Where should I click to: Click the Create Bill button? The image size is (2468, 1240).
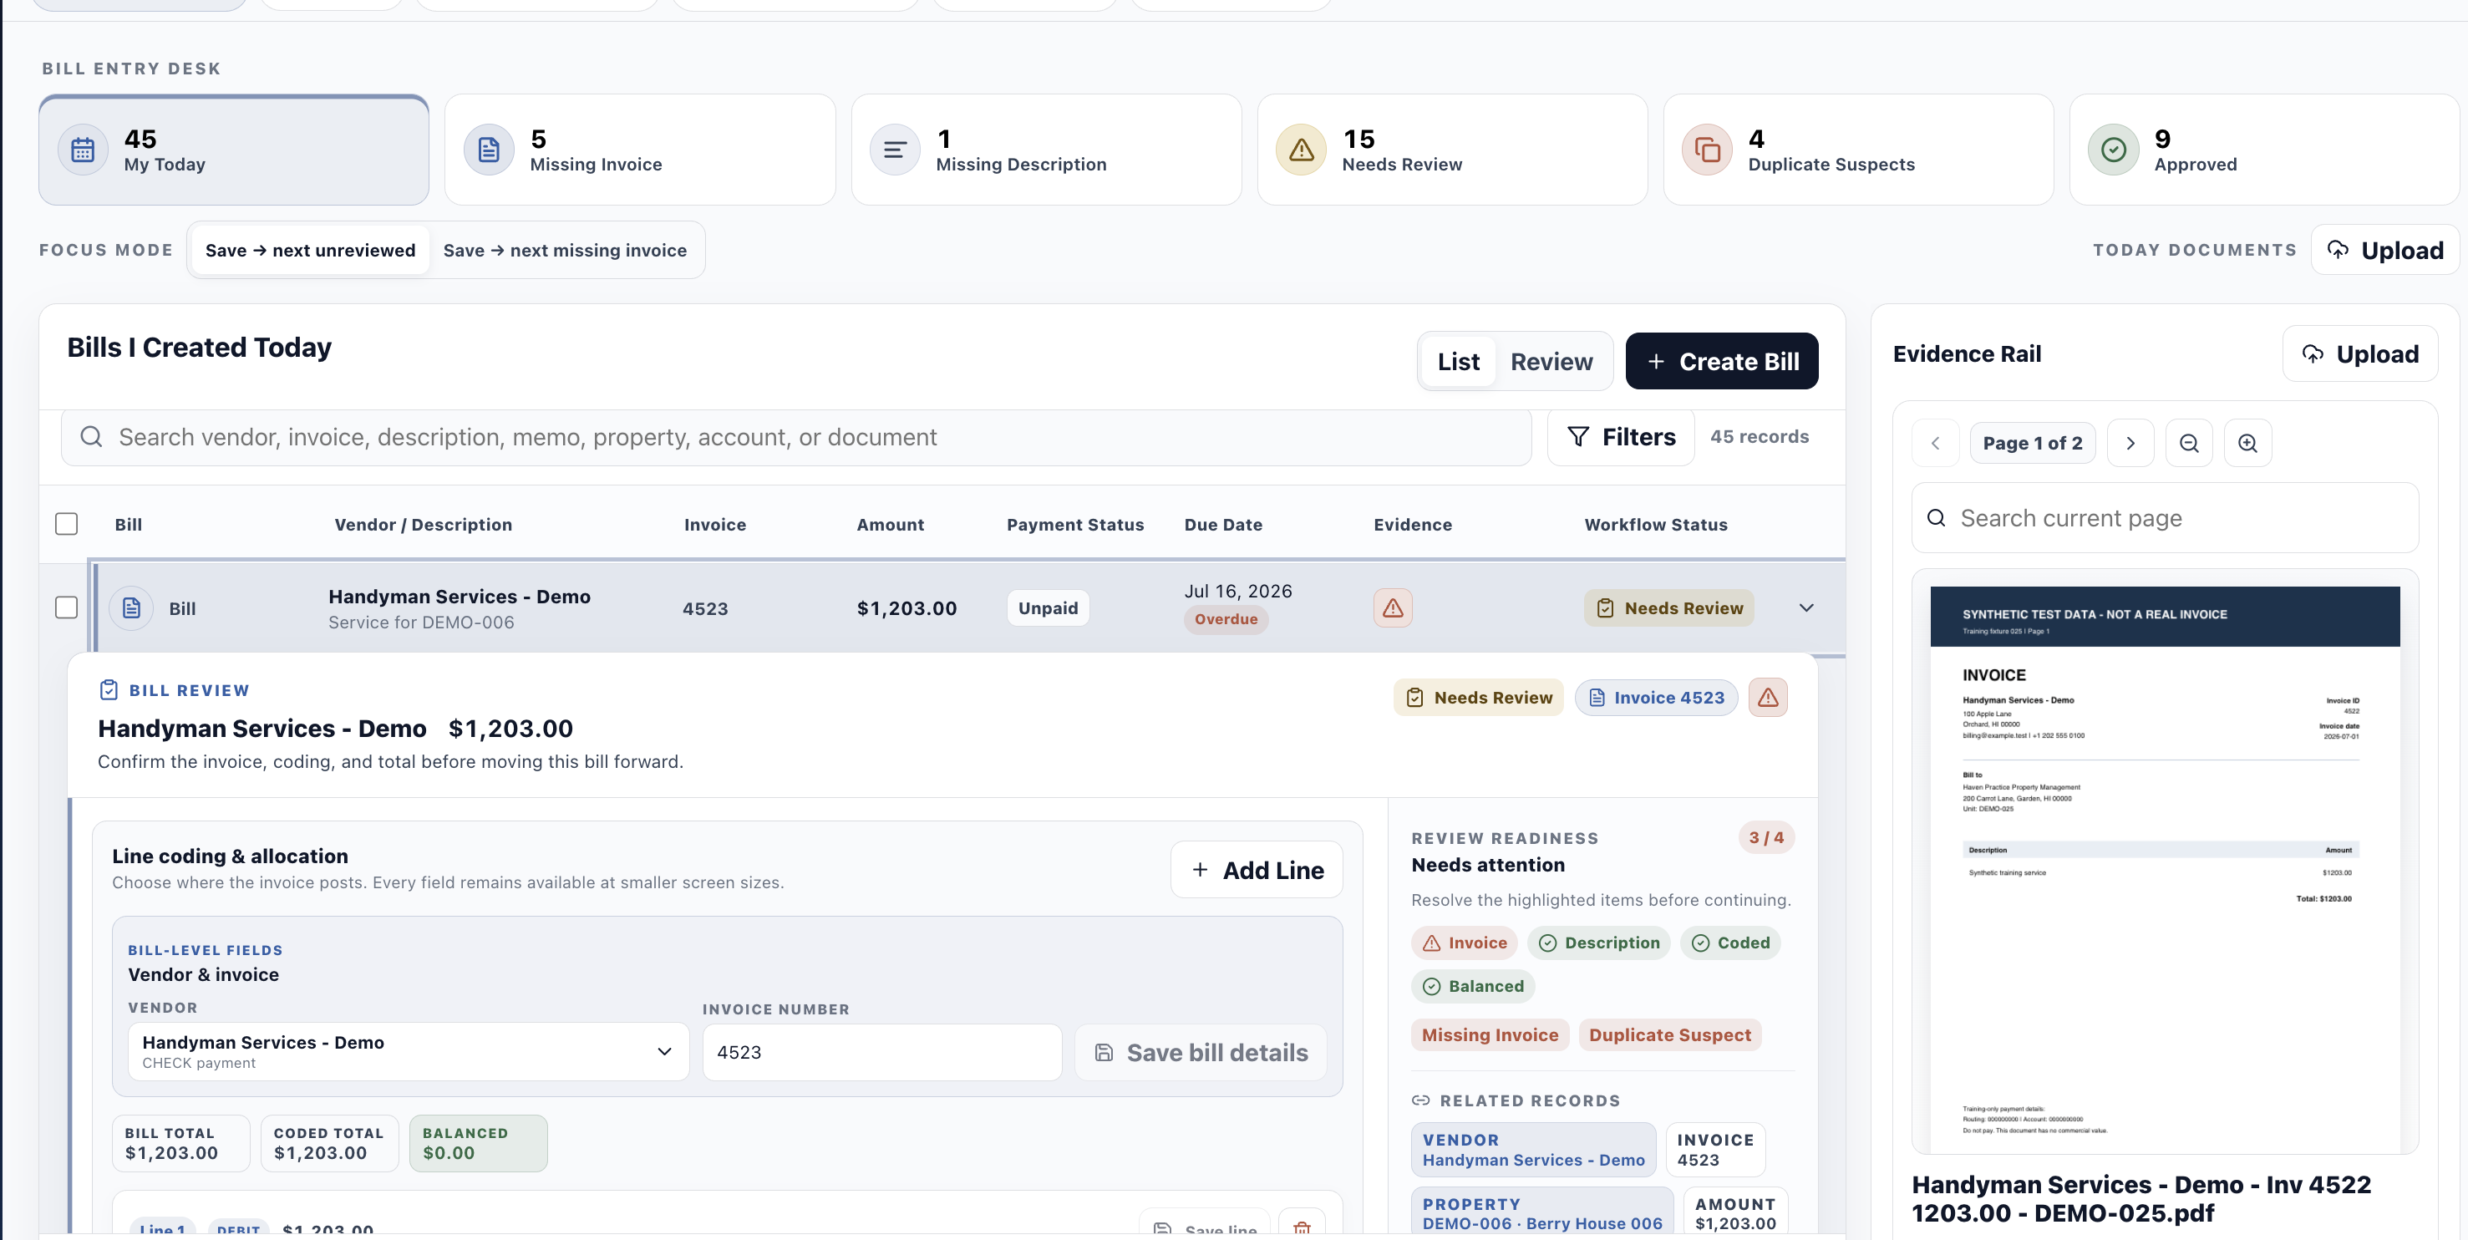click(1722, 361)
